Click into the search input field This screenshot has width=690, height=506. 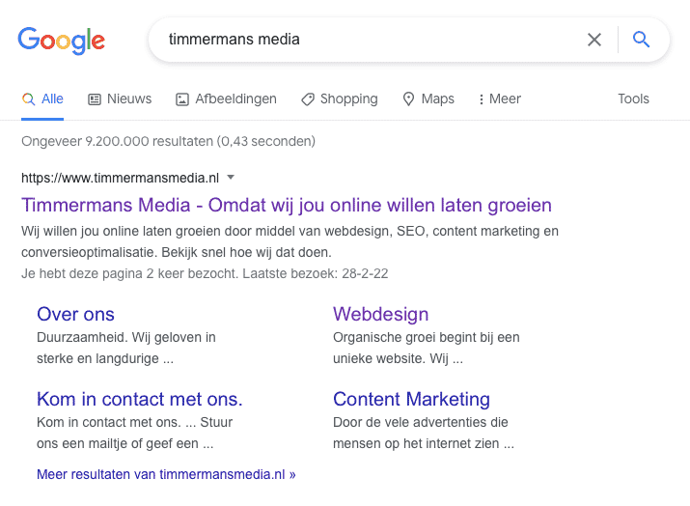coord(367,40)
